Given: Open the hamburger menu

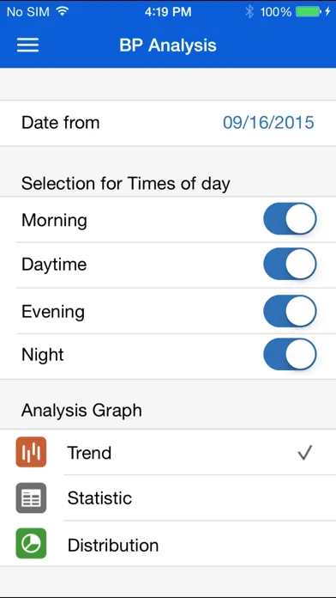Looking at the screenshot, I should (x=27, y=45).
